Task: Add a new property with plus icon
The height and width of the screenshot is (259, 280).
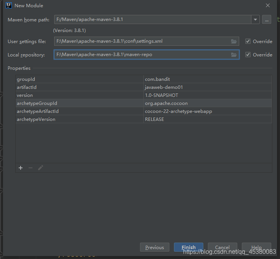Action: [21, 168]
